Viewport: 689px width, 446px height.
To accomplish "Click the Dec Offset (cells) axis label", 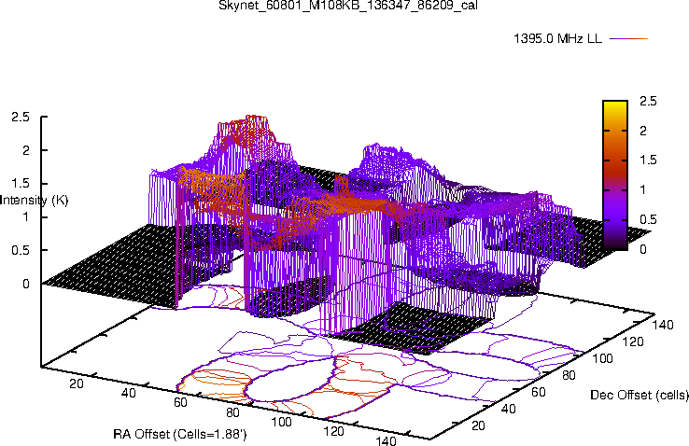I will 640,395.
